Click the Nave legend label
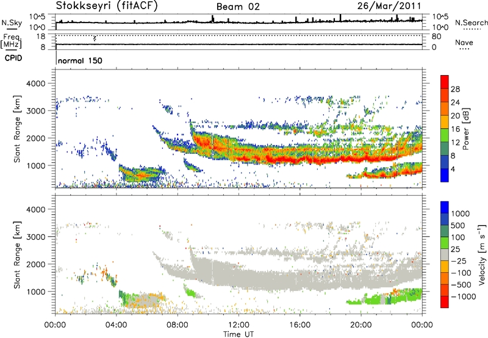 [465, 43]
